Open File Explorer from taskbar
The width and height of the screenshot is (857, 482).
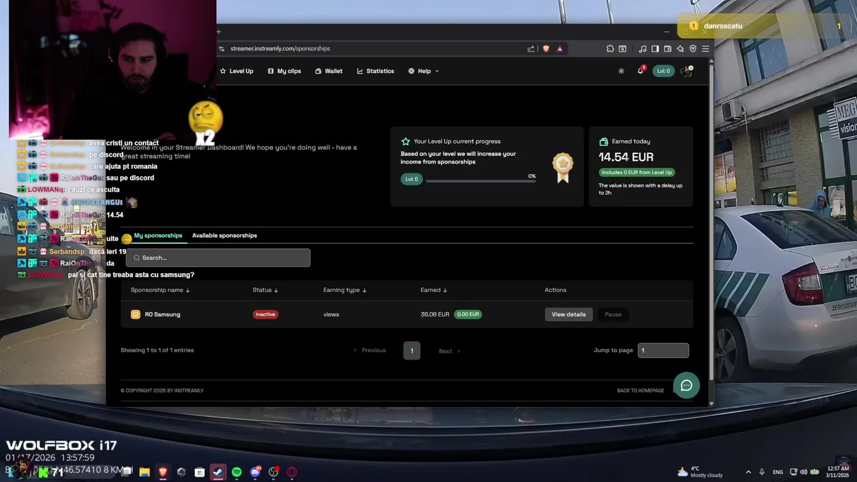[144, 472]
